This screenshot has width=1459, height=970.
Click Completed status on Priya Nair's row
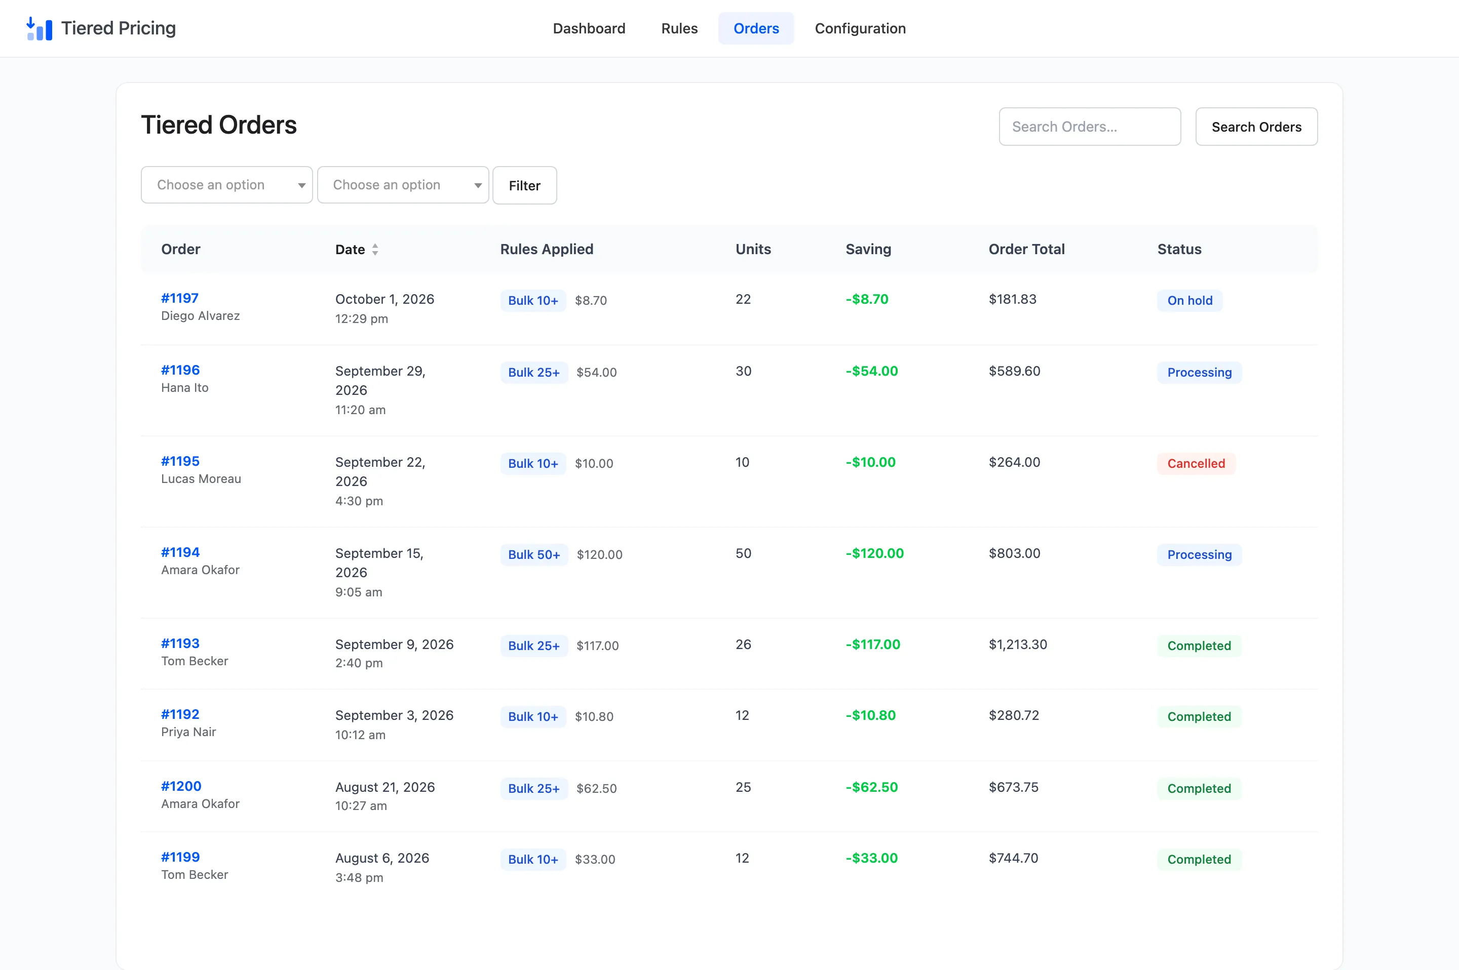click(1199, 716)
